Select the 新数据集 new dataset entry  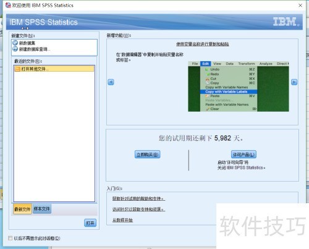(x=27, y=43)
